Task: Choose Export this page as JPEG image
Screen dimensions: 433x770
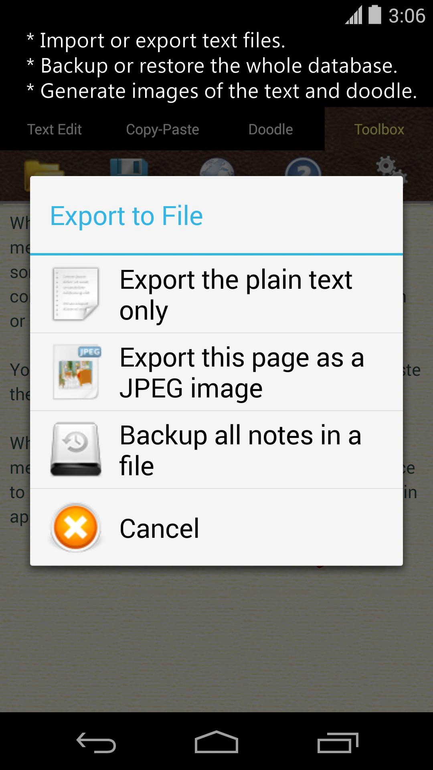Action: pos(216,372)
